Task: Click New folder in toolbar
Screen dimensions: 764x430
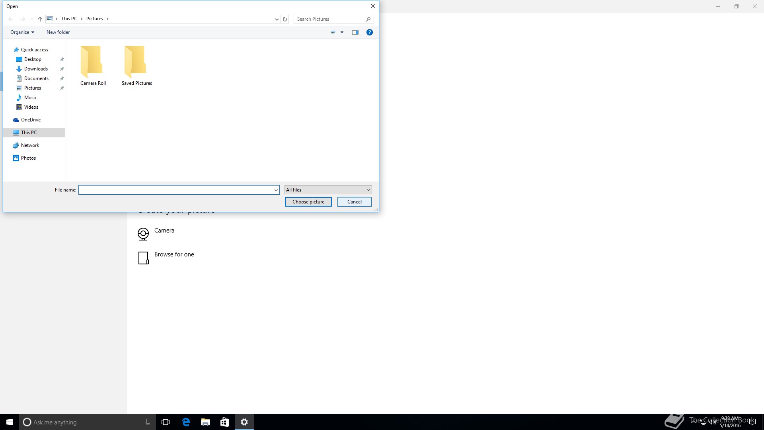Action: tap(58, 32)
